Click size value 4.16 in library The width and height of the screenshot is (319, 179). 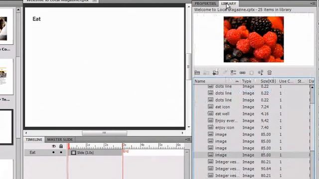(x=265, y=114)
